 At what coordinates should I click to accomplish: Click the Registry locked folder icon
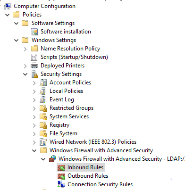click(43, 125)
